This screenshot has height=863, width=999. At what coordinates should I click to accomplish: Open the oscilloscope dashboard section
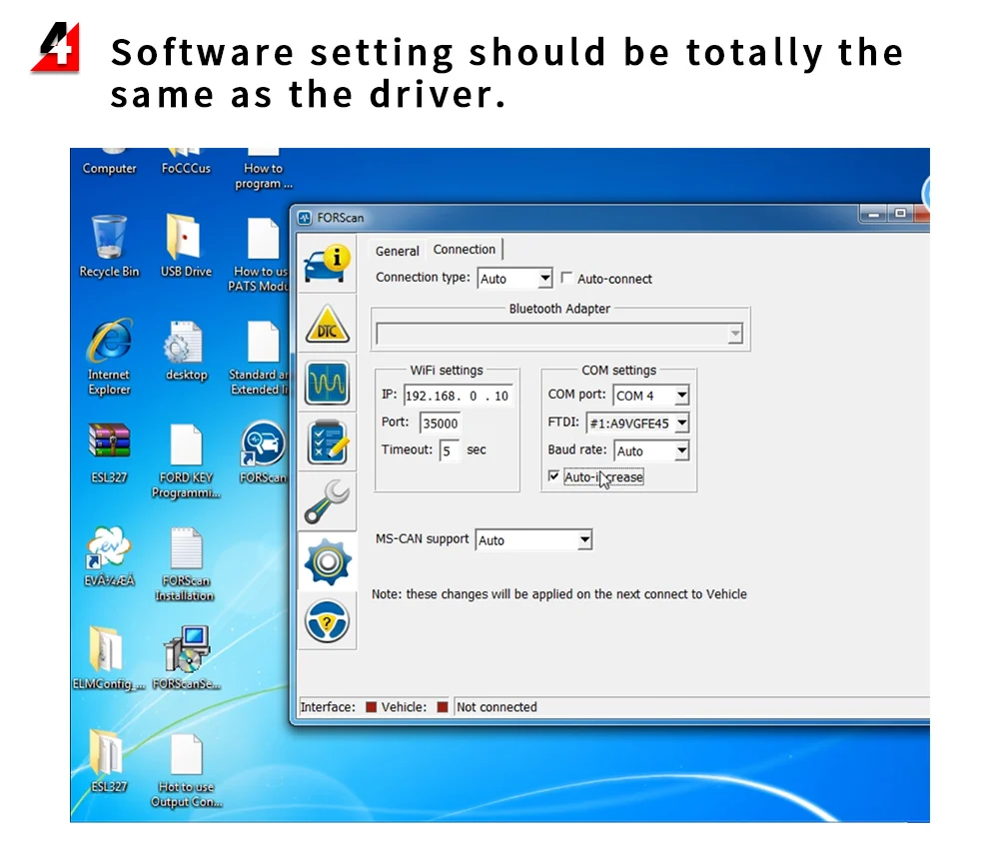(x=327, y=383)
